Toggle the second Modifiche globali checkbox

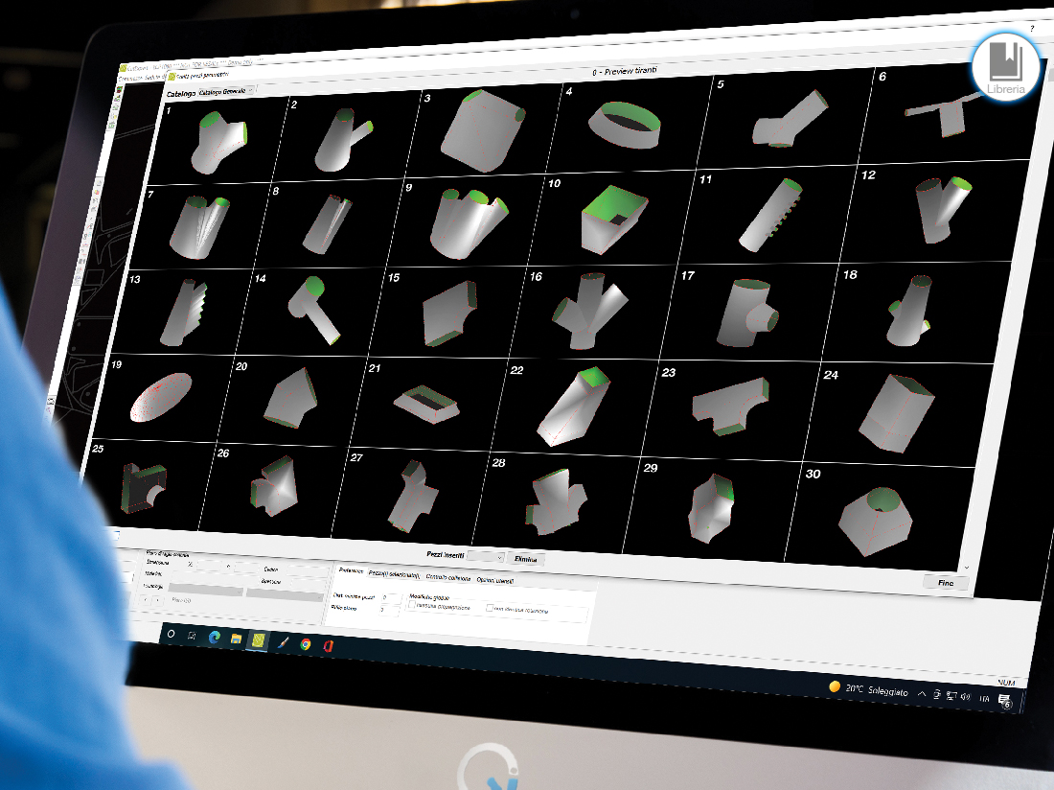coord(490,609)
